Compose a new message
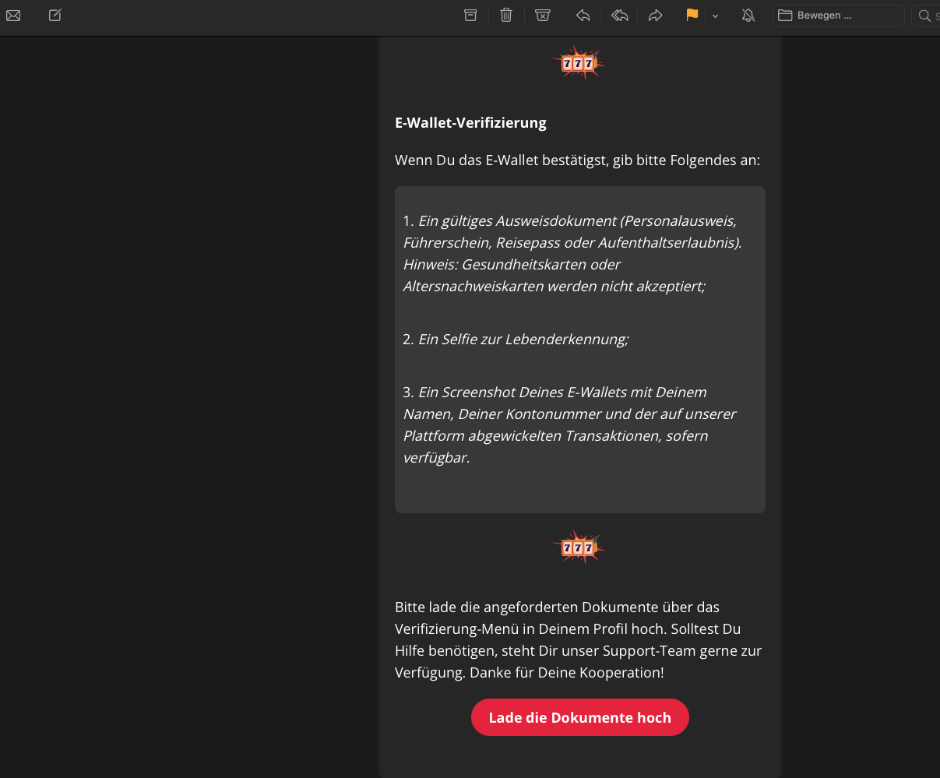 (55, 16)
